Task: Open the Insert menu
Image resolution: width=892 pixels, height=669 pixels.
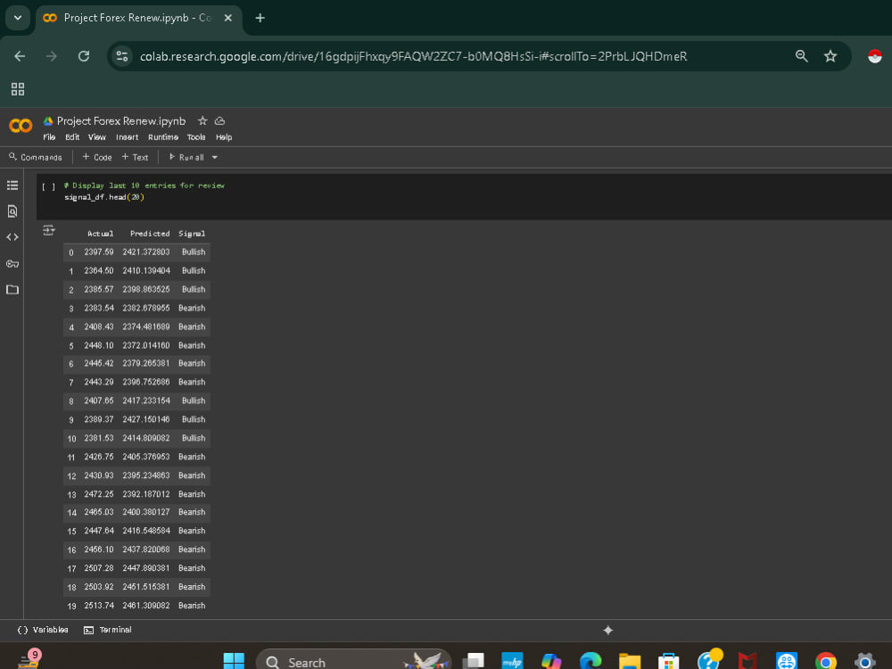Action: (x=127, y=137)
